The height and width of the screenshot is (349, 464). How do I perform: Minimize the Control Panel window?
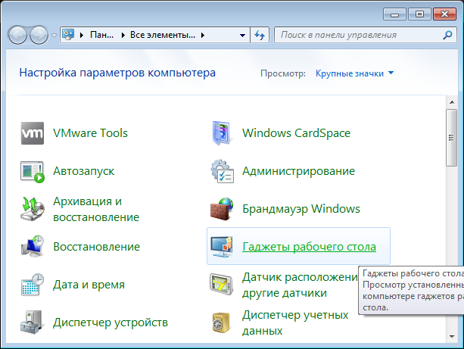pyautogui.click(x=395, y=14)
